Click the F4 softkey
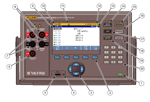This screenshot has width=150, height=102. (x=85, y=57)
